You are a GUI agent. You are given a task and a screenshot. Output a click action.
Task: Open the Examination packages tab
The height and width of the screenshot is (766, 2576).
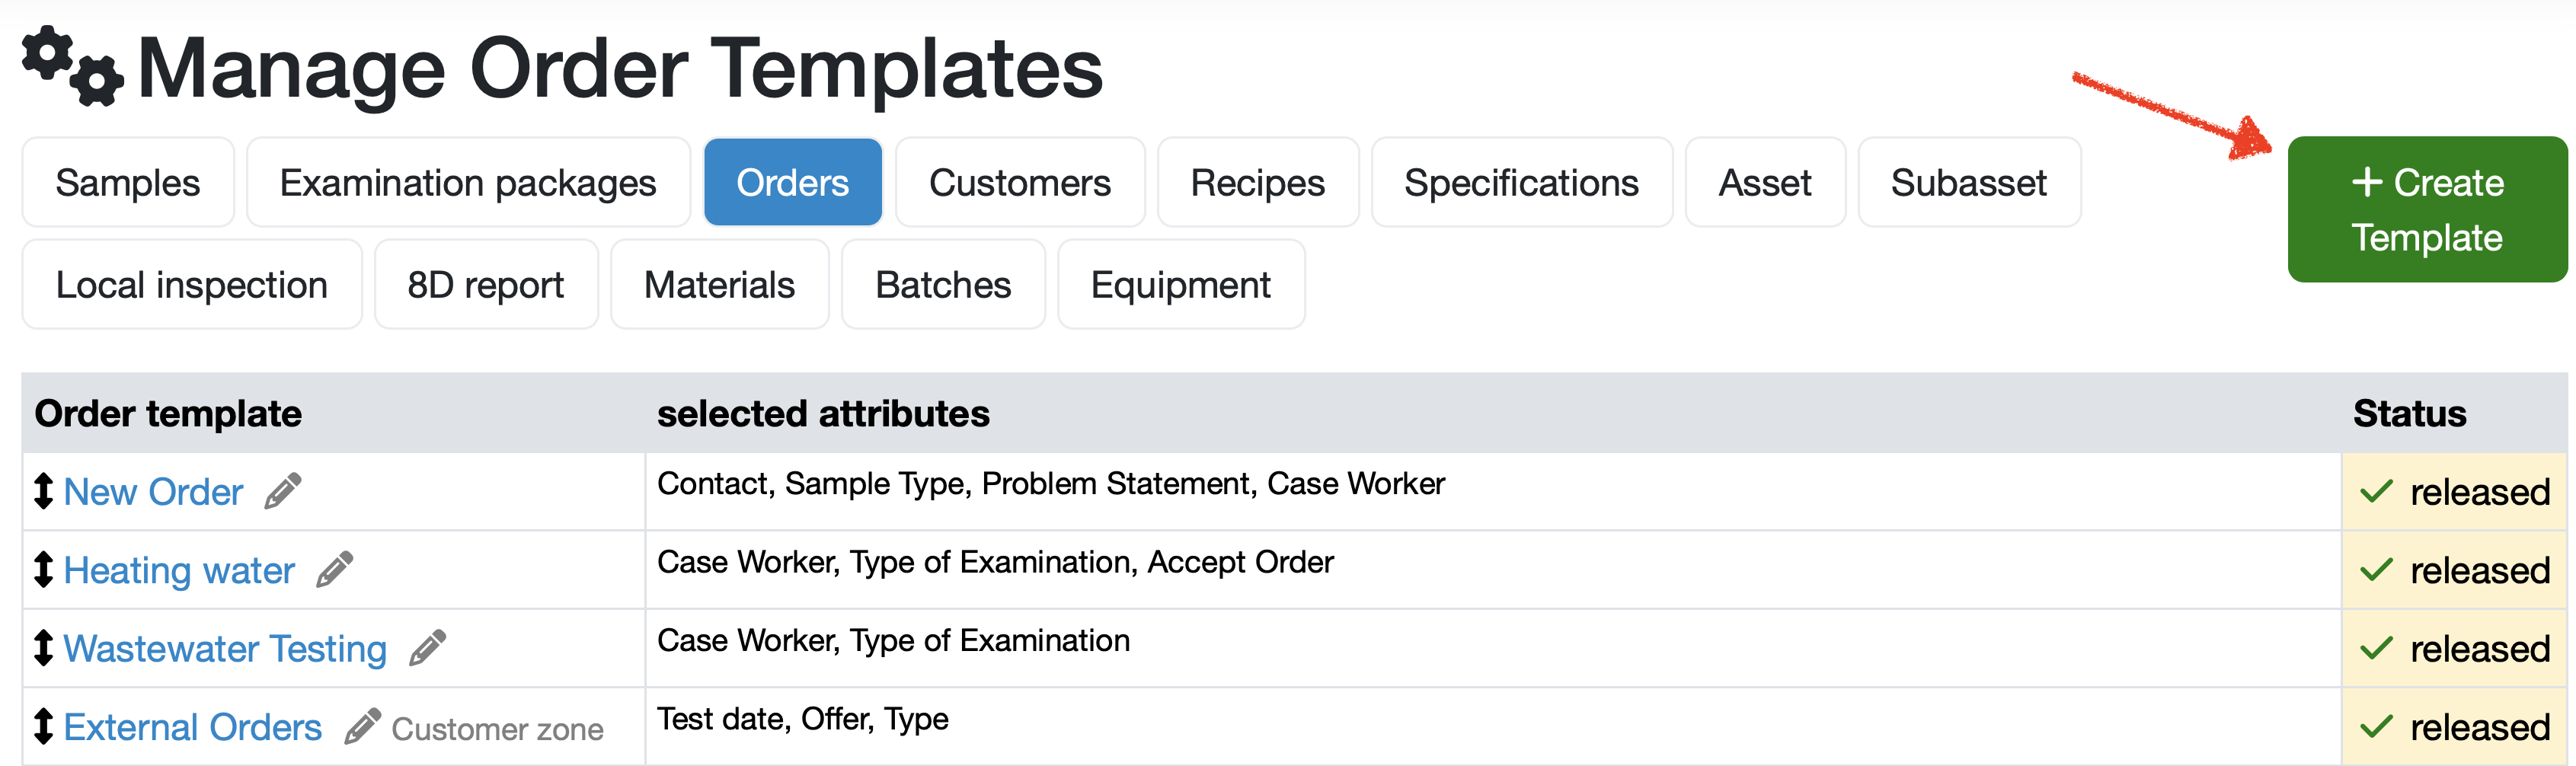coord(468,183)
